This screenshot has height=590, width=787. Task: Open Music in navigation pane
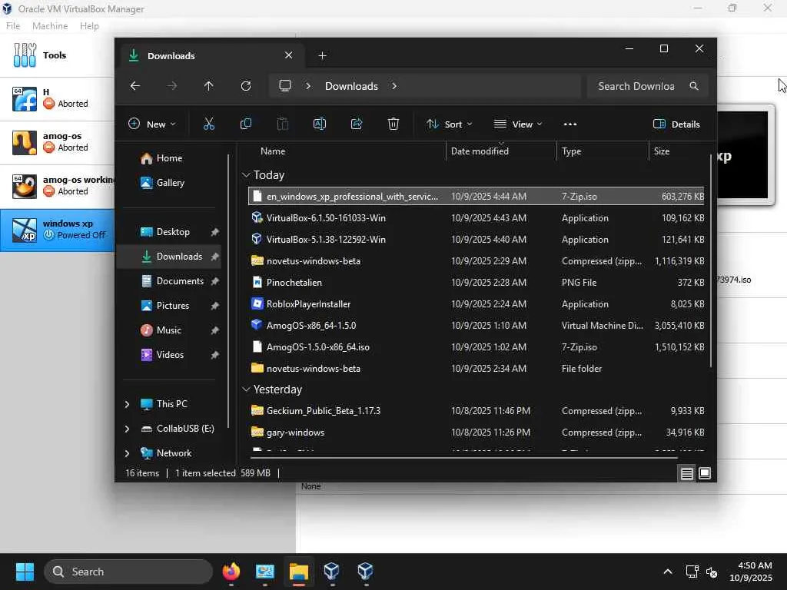coord(169,330)
